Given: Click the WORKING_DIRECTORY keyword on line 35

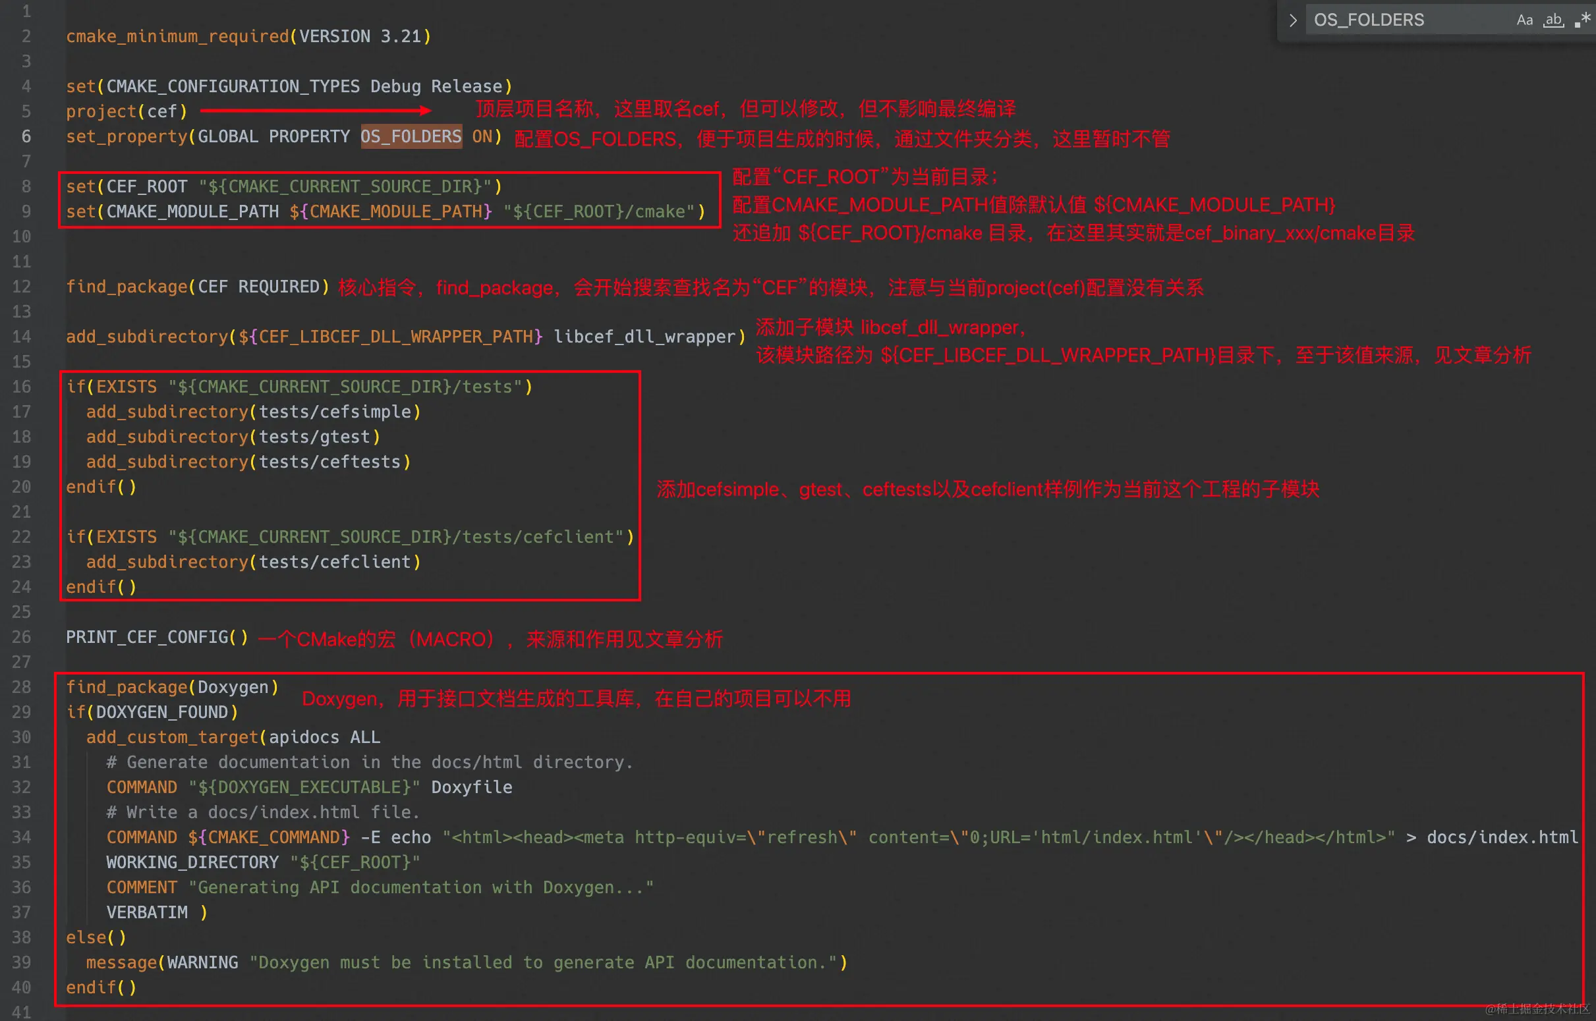Looking at the screenshot, I should click(x=192, y=862).
